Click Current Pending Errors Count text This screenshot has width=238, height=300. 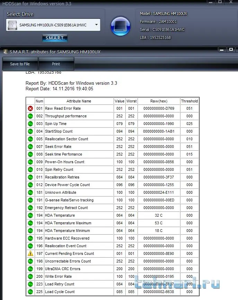point(70,253)
